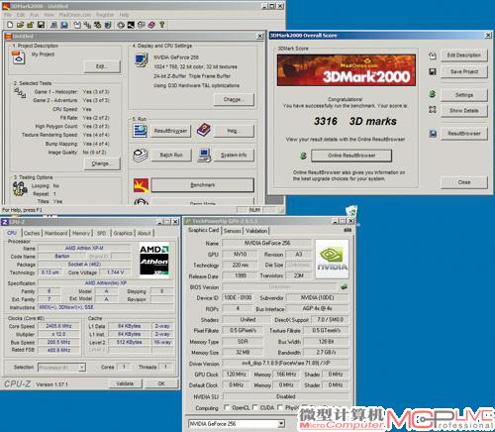The image size is (495, 432).
Task: Click the purple help book icon
Action: [204, 130]
